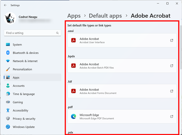Click the Microsoft Edge icon under .pdf

pos(73,116)
